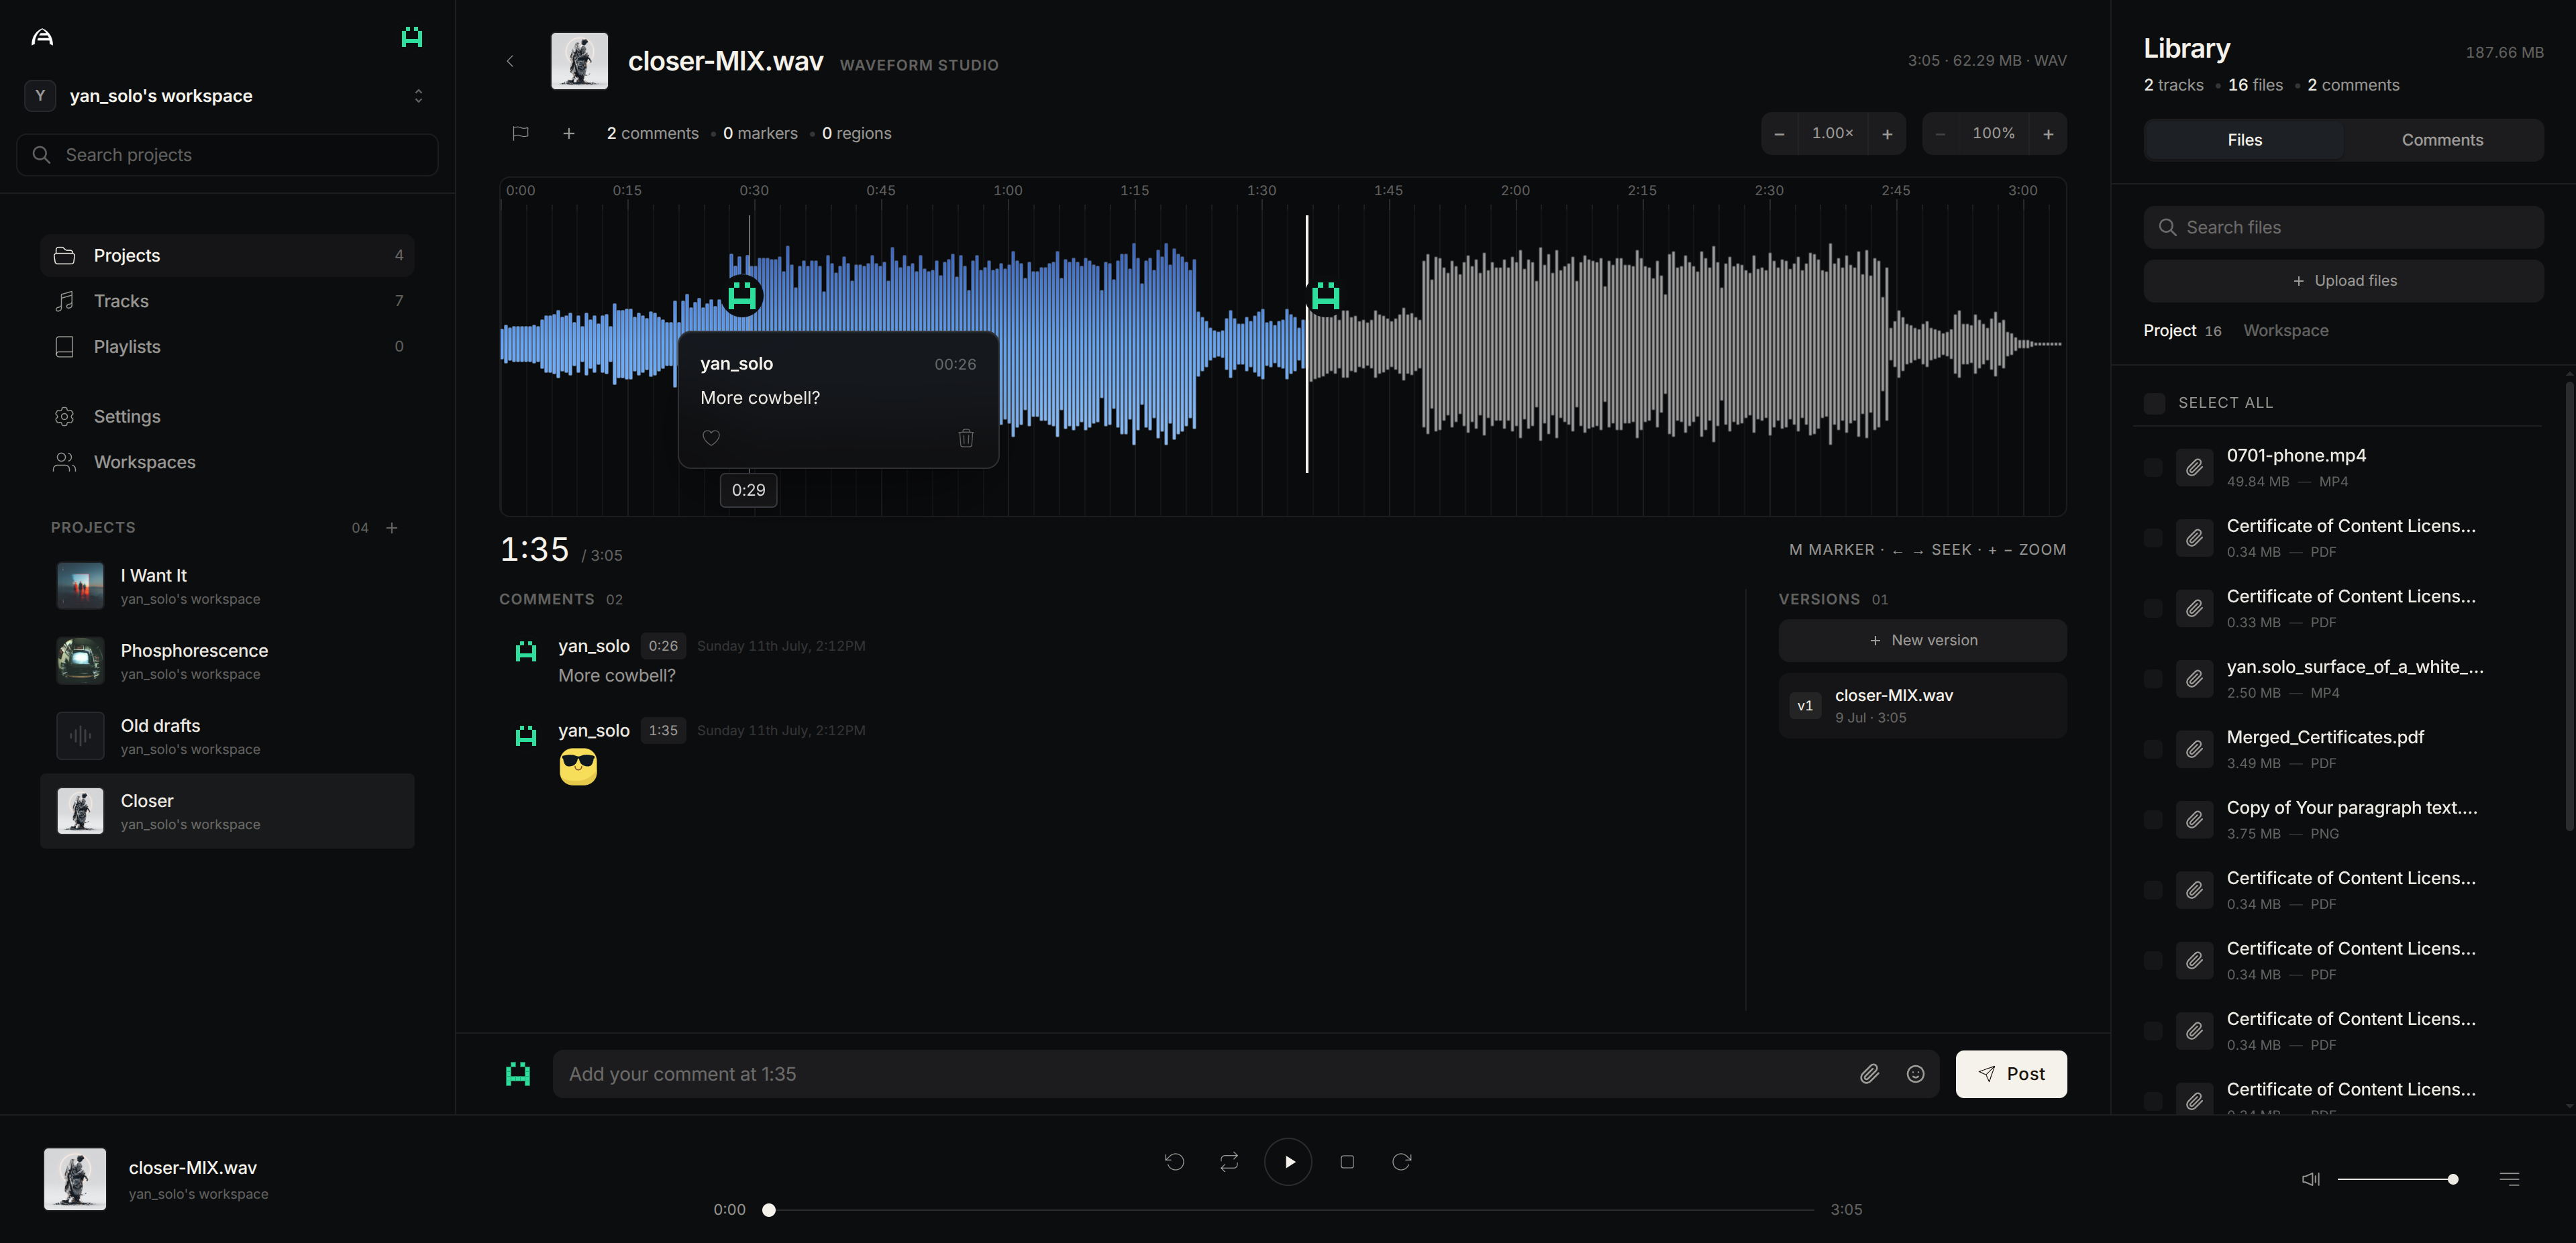Viewport: 2576px width, 1243px height.
Task: Jump to the 0:26 timestamp badge in comments
Action: click(663, 646)
